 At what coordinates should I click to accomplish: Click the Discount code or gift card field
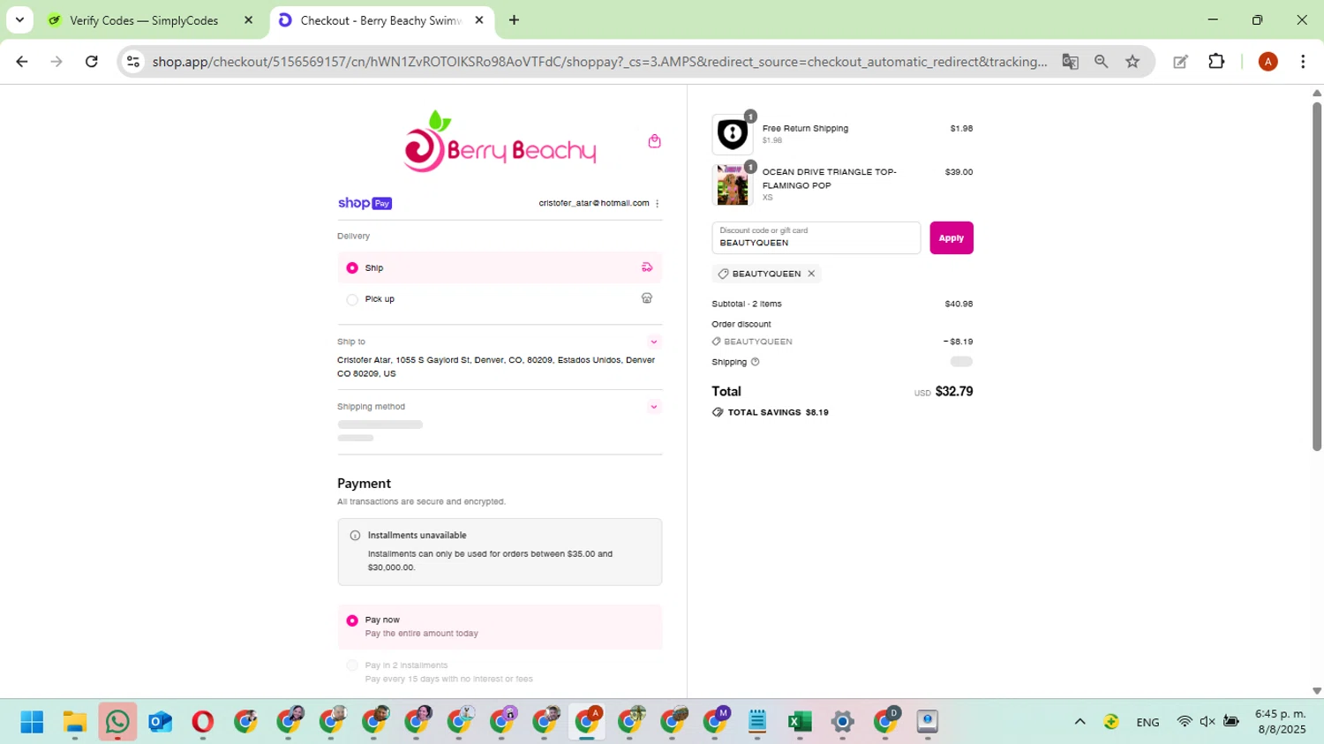[x=816, y=237]
